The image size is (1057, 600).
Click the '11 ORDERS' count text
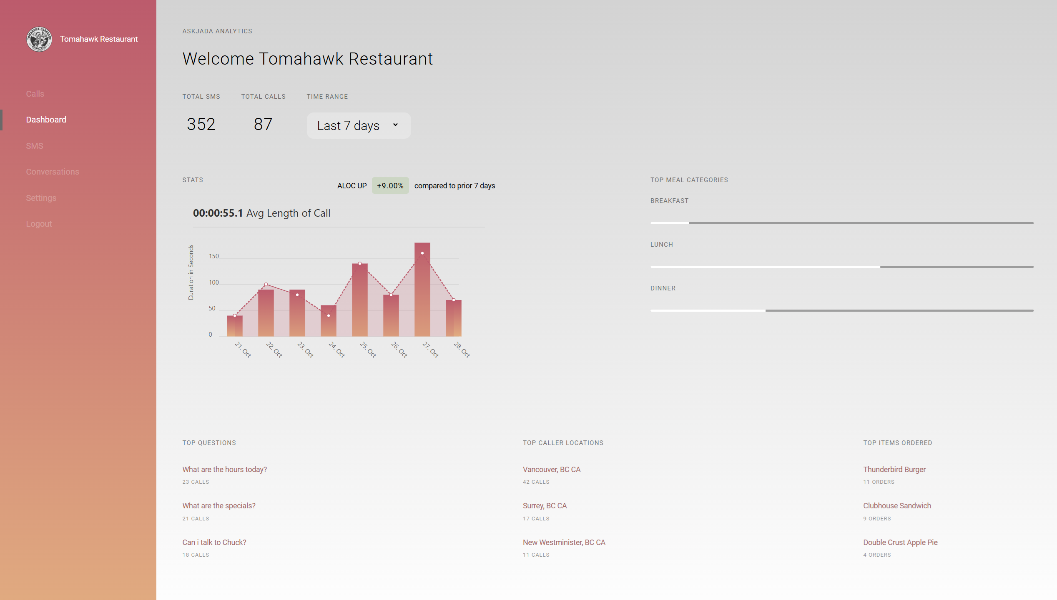pos(879,482)
